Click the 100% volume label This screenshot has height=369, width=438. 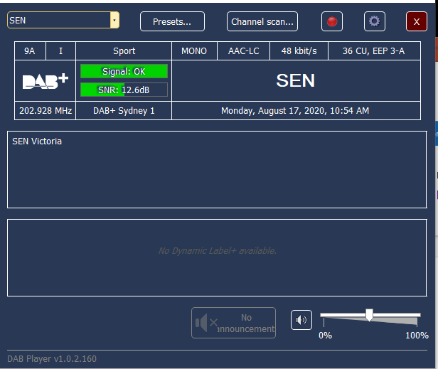pos(417,335)
